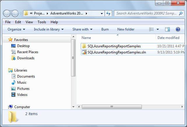Open the Tools menu
This screenshot has height=127, width=187.
point(42,22)
